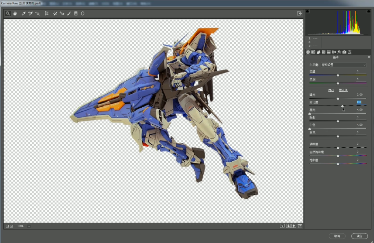This screenshot has width=374, height=243.
Task: Click the 自动 auto link
Action: pos(331,90)
